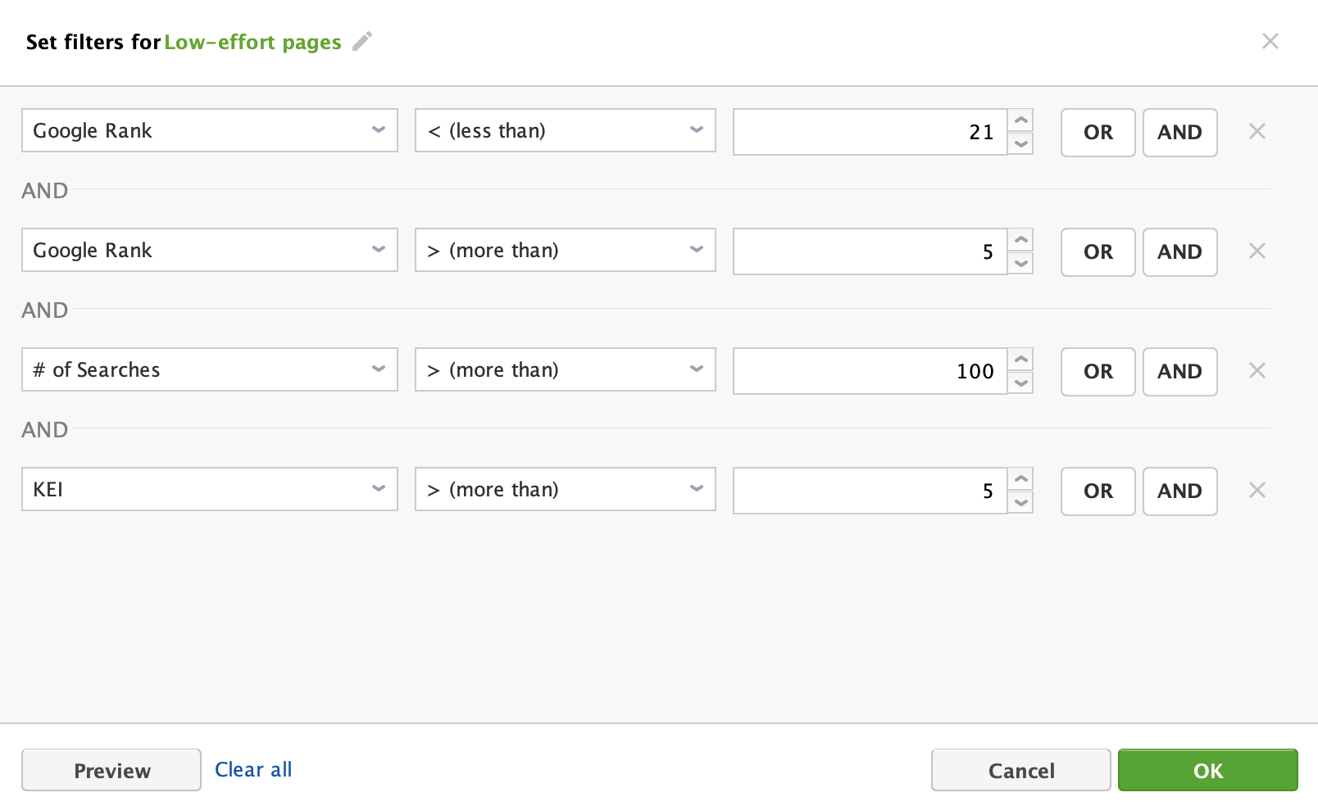Click the Clear all link
The width and height of the screenshot is (1318, 806).
[253, 769]
